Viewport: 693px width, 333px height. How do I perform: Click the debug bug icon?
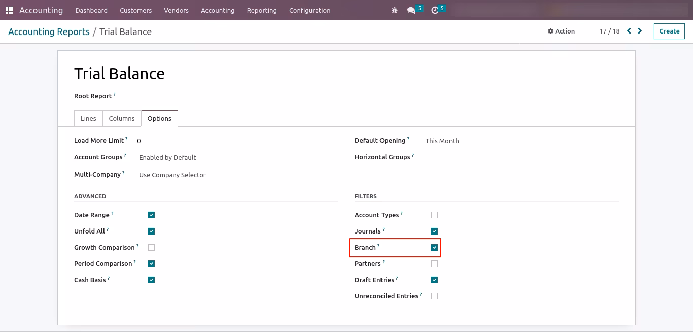tap(395, 10)
